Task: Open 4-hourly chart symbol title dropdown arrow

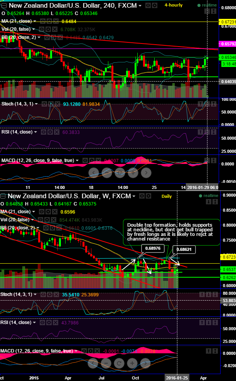Action: [140, 5]
